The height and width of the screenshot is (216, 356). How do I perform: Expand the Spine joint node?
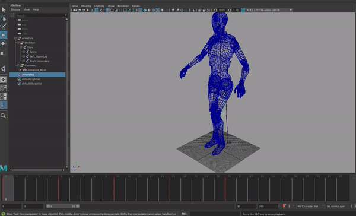click(x=23, y=52)
